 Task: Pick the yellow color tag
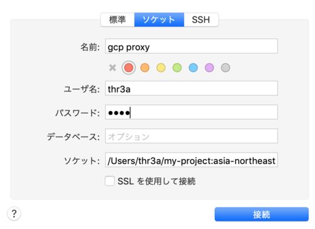(x=161, y=68)
